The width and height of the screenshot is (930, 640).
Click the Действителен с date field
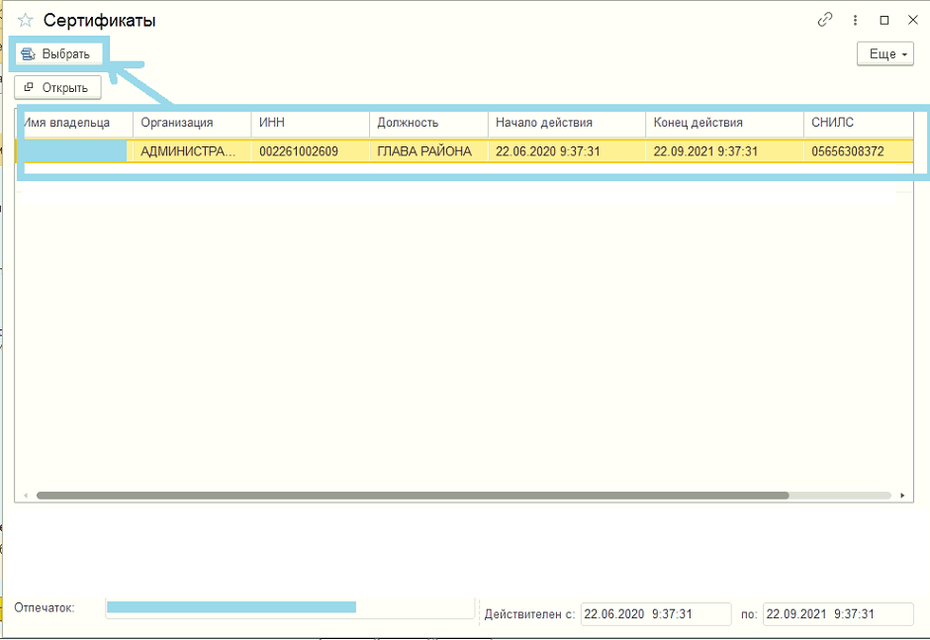(x=655, y=614)
